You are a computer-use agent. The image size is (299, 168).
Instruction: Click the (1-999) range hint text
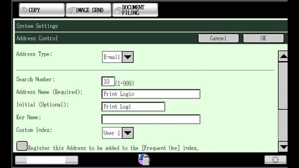[x=125, y=83]
